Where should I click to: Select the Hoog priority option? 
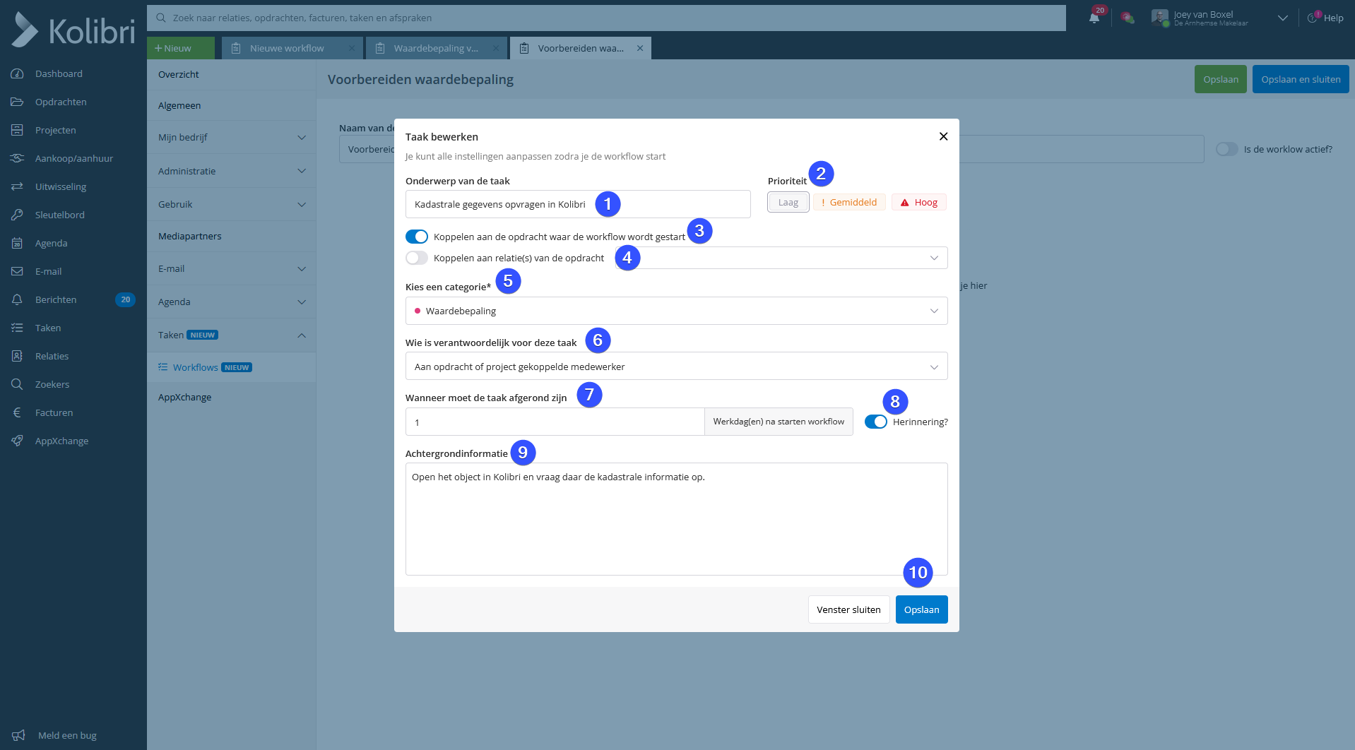(918, 203)
